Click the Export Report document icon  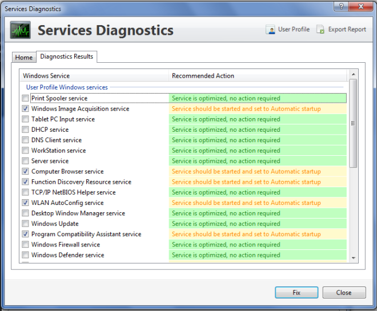pyautogui.click(x=320, y=30)
